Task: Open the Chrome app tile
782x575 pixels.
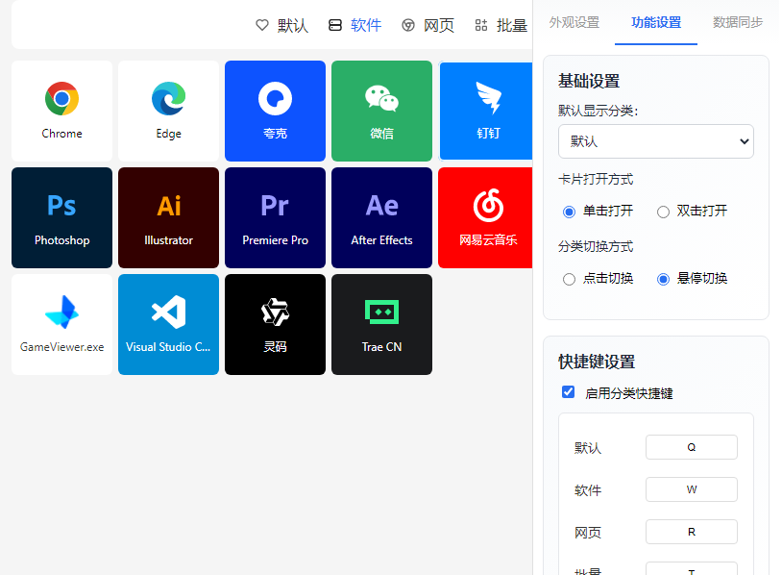Action: [61, 111]
